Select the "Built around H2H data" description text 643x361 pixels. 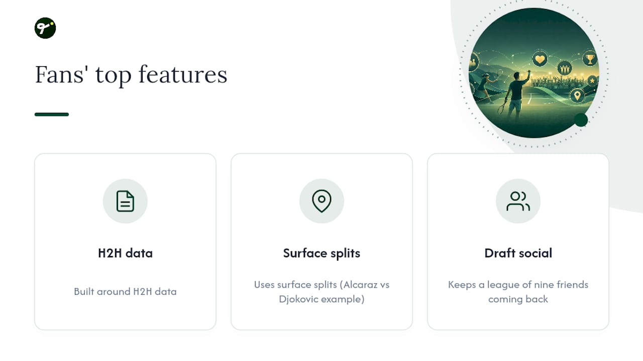[x=125, y=291]
